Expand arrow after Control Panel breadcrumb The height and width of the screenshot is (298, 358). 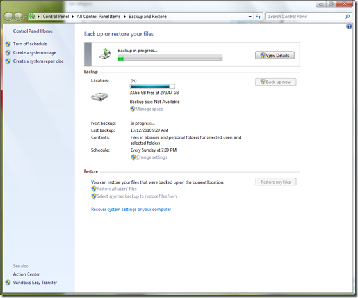[73, 17]
